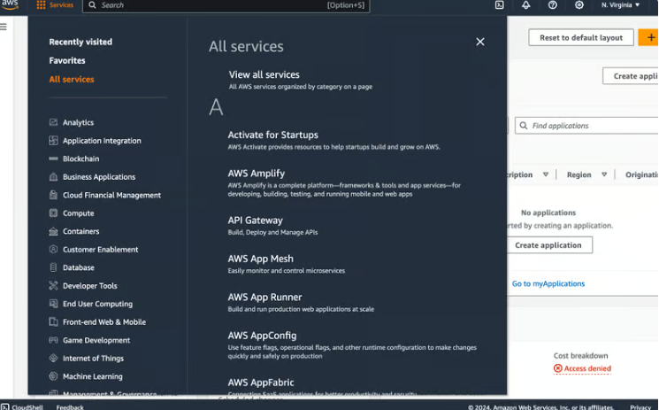Open the AWS AppConfig service
This screenshot has width=659, height=410.
(x=262, y=336)
